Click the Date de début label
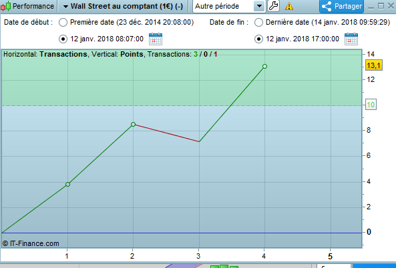Viewport: 396px width, 268px height. [28, 22]
